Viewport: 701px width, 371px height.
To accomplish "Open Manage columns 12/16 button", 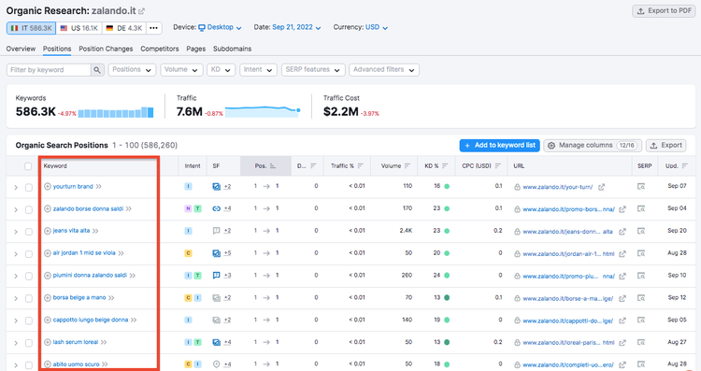I will [593, 145].
